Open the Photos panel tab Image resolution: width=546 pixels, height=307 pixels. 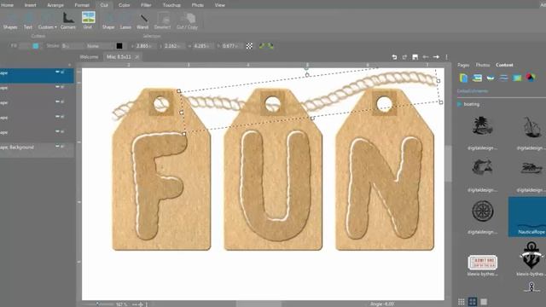tap(483, 65)
